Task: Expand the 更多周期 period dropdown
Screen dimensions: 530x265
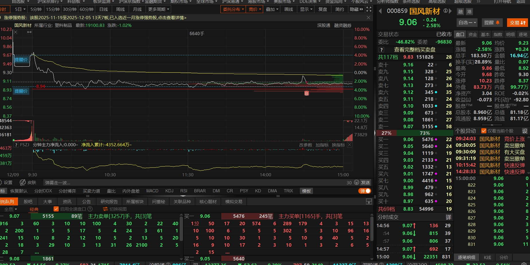Action: pos(158,9)
